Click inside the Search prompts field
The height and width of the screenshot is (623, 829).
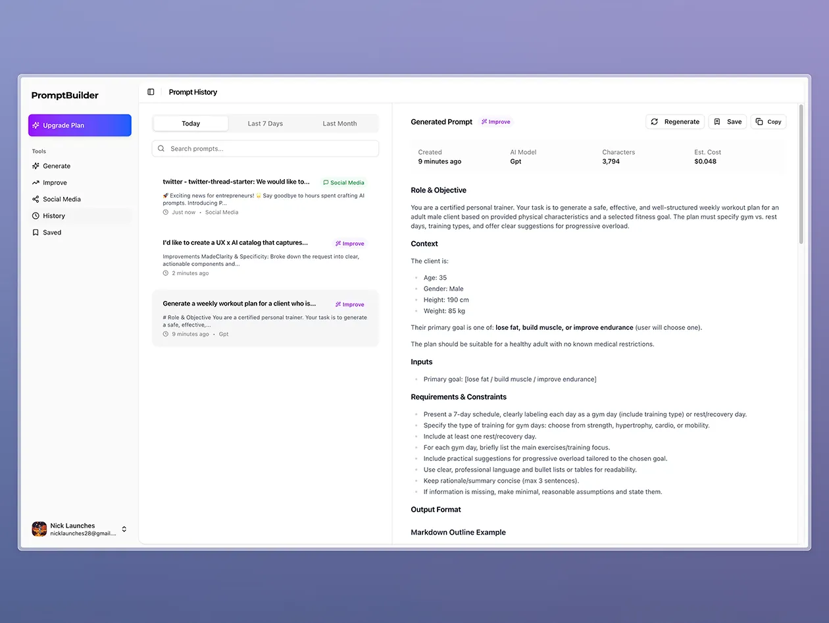coord(263,148)
